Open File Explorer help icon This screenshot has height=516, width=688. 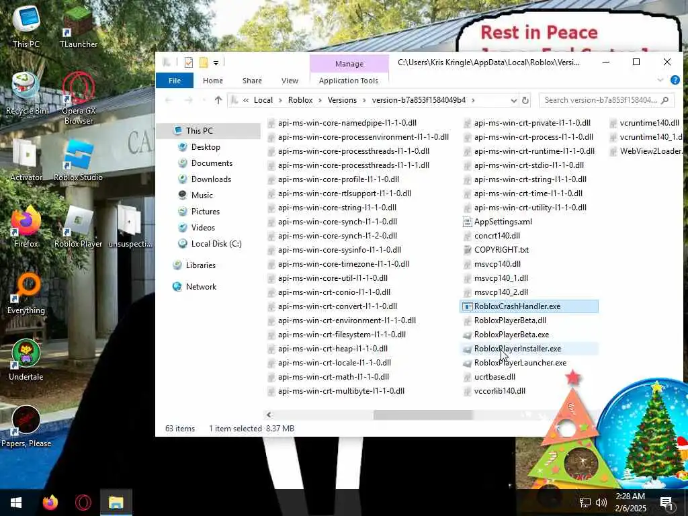click(x=675, y=80)
